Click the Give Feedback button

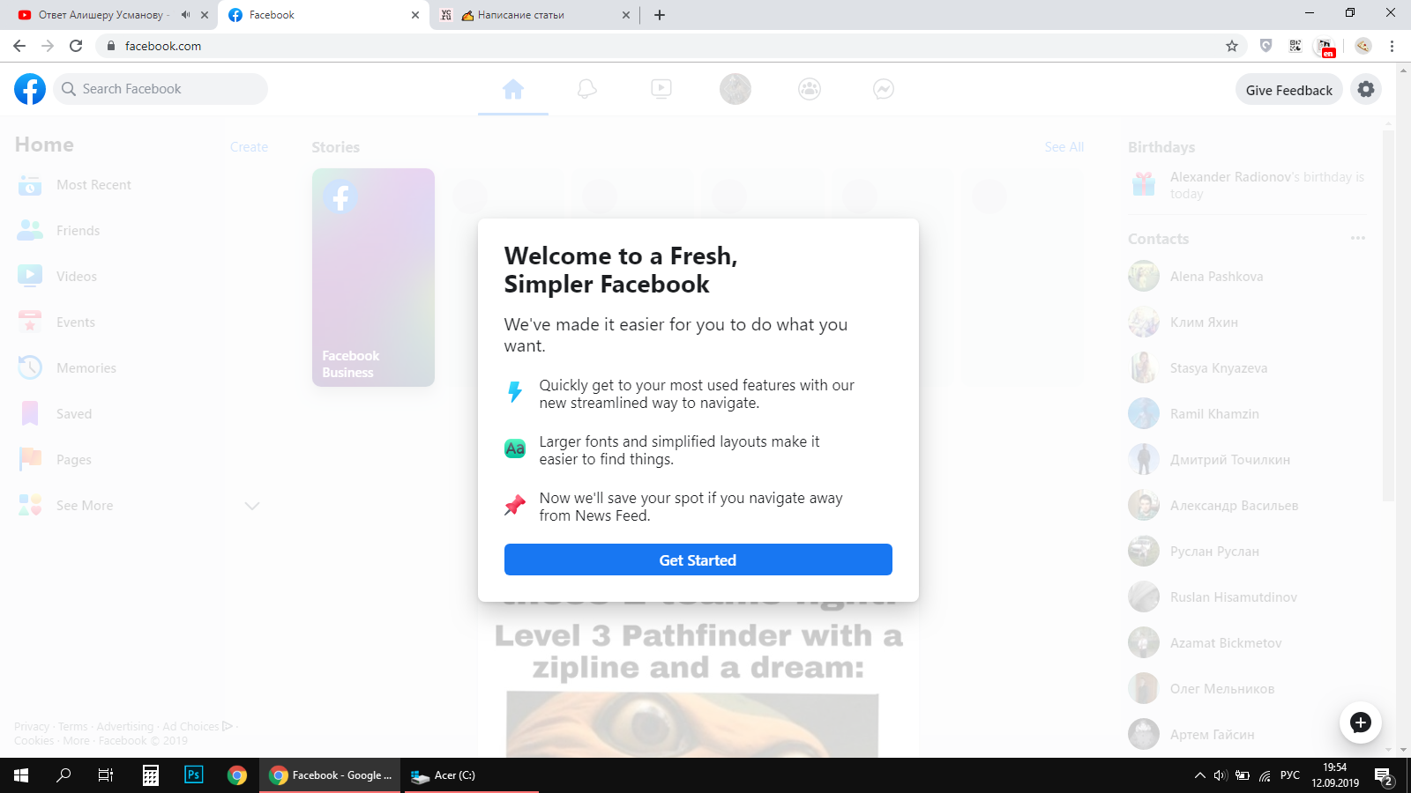[x=1289, y=90]
